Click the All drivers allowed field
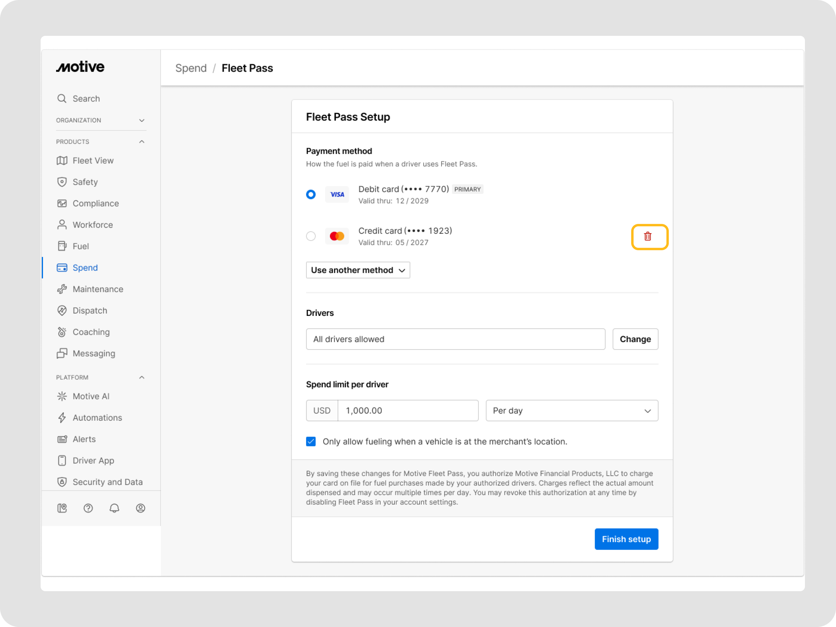The height and width of the screenshot is (627, 836). 455,339
